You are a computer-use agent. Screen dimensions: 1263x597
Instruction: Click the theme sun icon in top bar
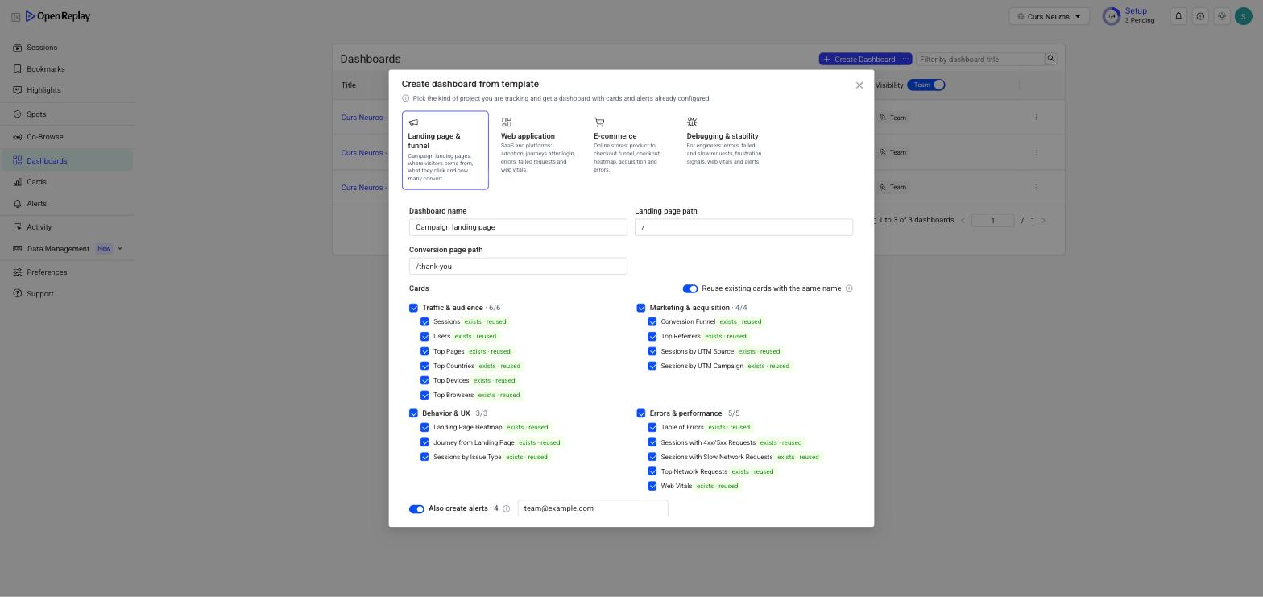click(x=1222, y=16)
